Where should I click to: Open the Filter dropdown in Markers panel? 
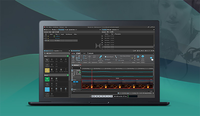(x=50, y=32)
